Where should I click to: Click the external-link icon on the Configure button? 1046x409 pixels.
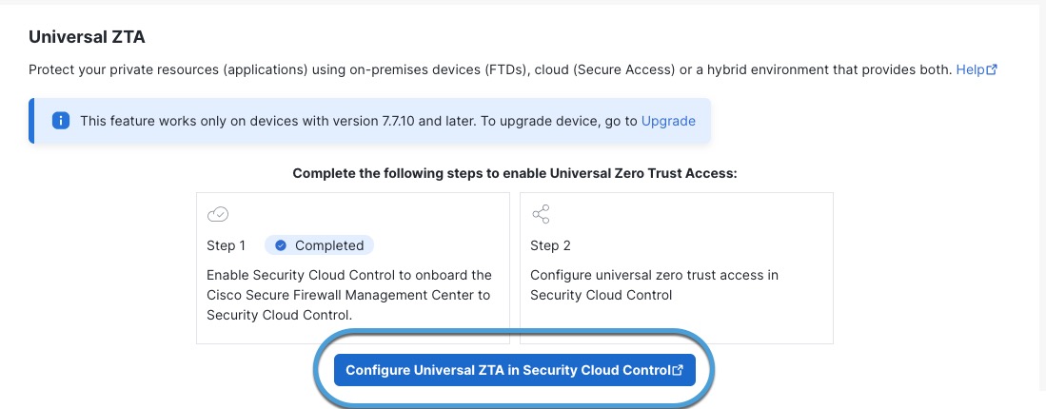pos(678,370)
